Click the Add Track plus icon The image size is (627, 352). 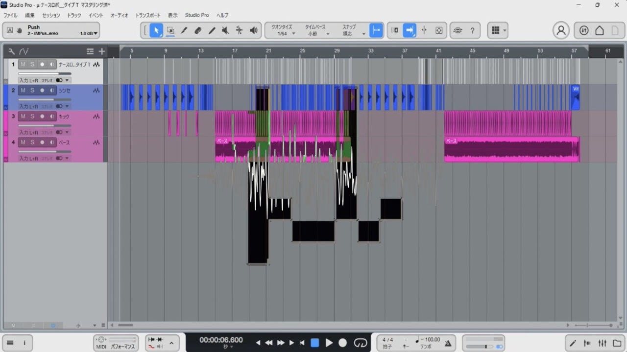click(102, 51)
